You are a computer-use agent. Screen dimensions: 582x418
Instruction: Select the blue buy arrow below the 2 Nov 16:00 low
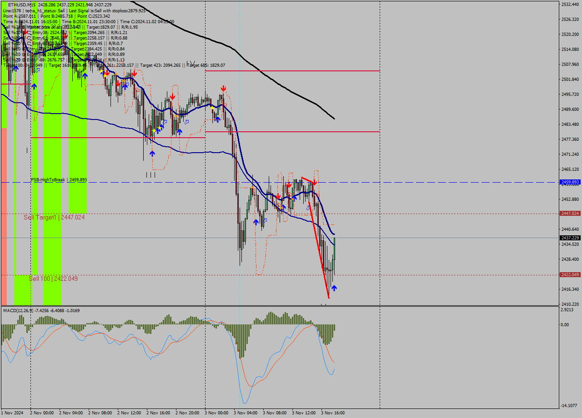point(152,154)
